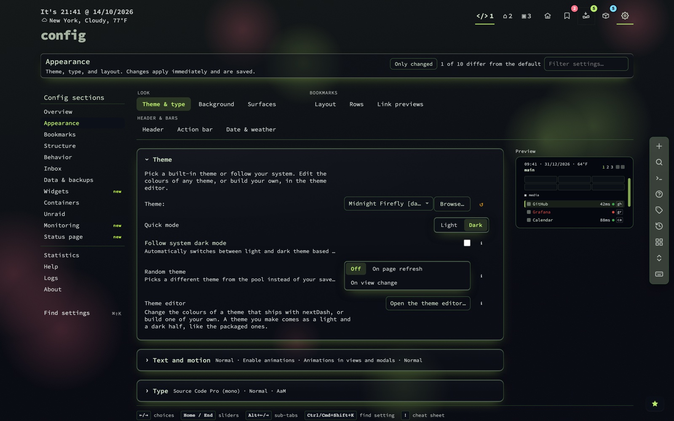Click the help question mark icon
Screen dimensions: 674x421
point(659,194)
